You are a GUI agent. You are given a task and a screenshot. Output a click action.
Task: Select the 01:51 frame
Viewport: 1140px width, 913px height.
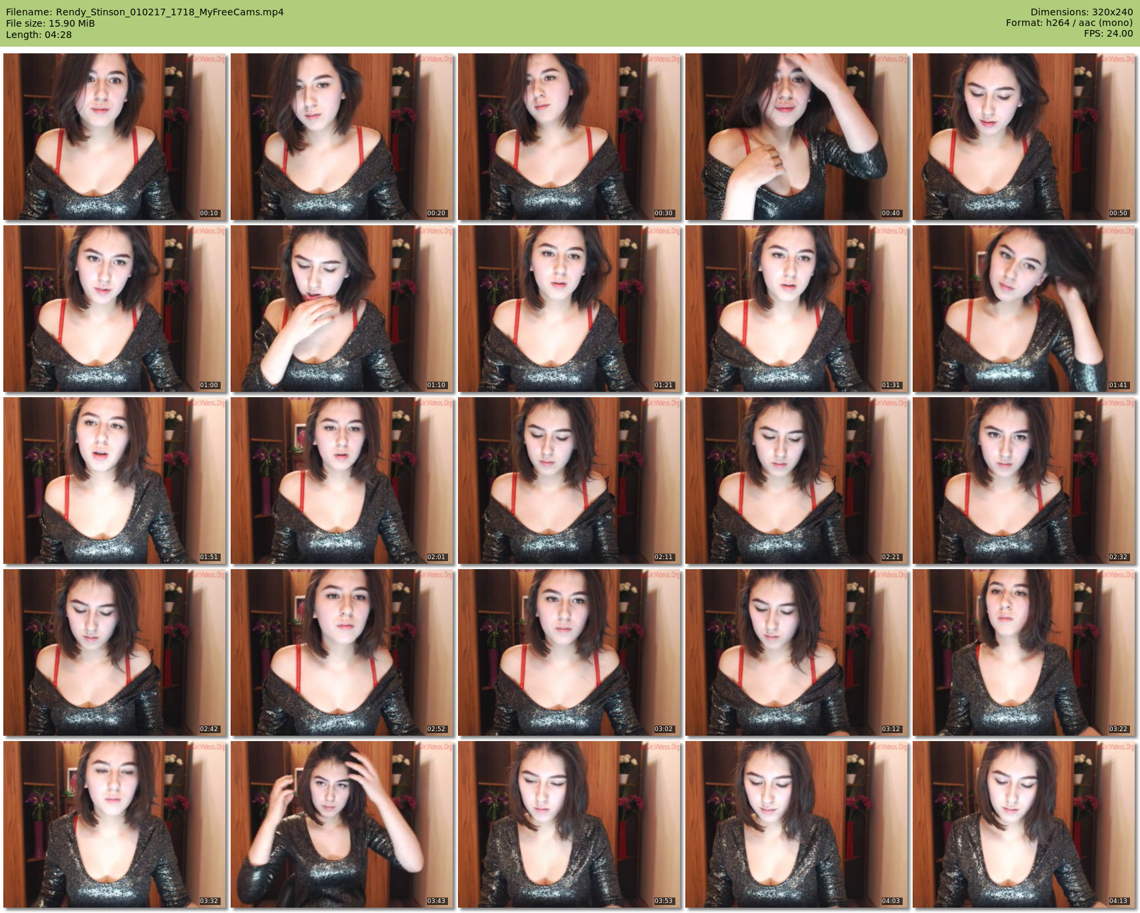point(115,480)
